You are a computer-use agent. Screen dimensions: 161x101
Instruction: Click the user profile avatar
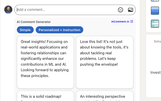pos(8,10)
